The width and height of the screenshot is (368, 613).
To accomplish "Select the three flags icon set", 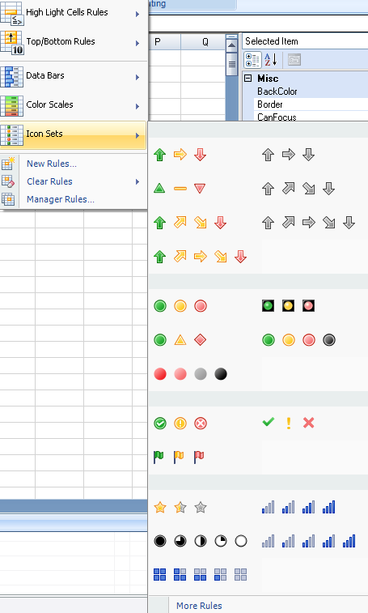I will (180, 457).
